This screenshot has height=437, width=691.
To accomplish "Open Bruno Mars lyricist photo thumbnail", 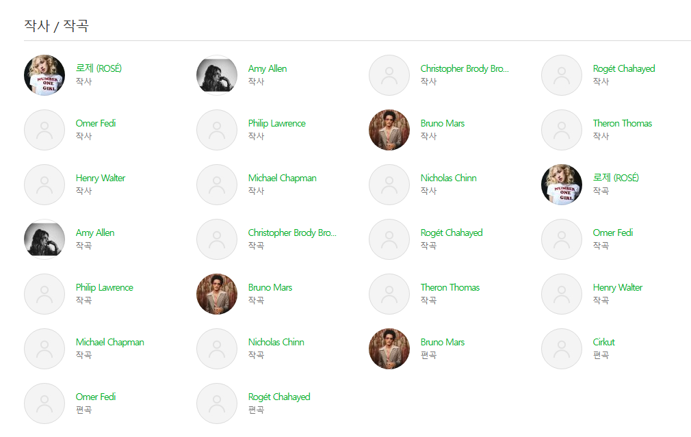I will 389,130.
